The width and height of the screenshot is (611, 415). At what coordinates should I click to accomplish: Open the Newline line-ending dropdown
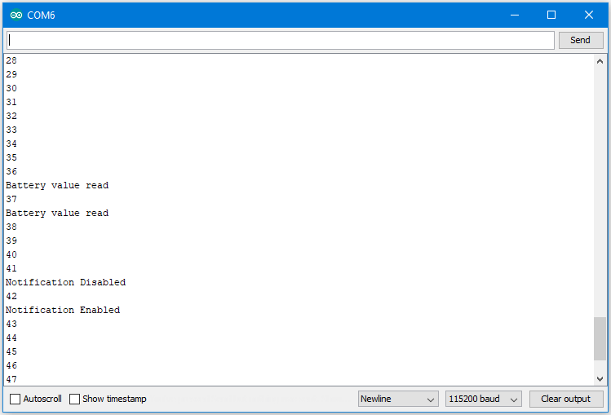pos(398,399)
